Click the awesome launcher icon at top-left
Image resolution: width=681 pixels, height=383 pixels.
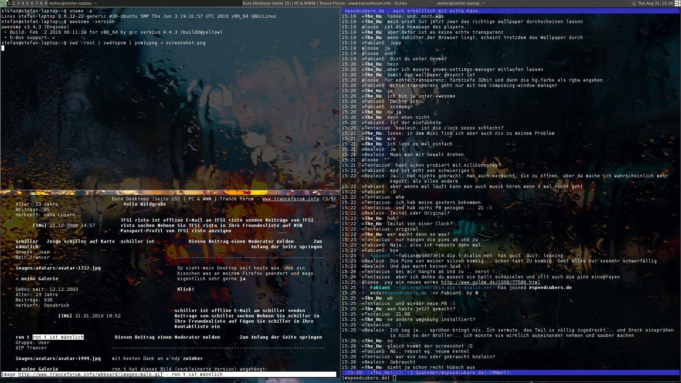pos(3,3)
